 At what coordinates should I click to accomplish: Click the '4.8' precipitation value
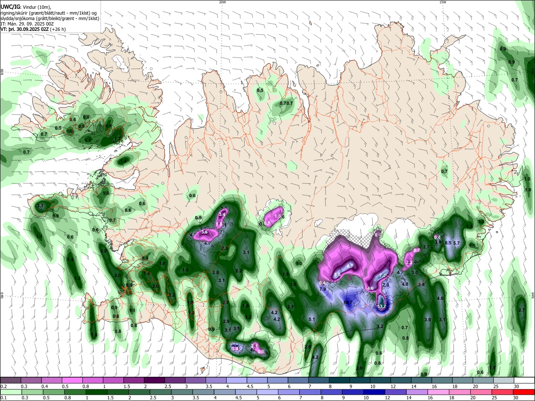coord(405,284)
